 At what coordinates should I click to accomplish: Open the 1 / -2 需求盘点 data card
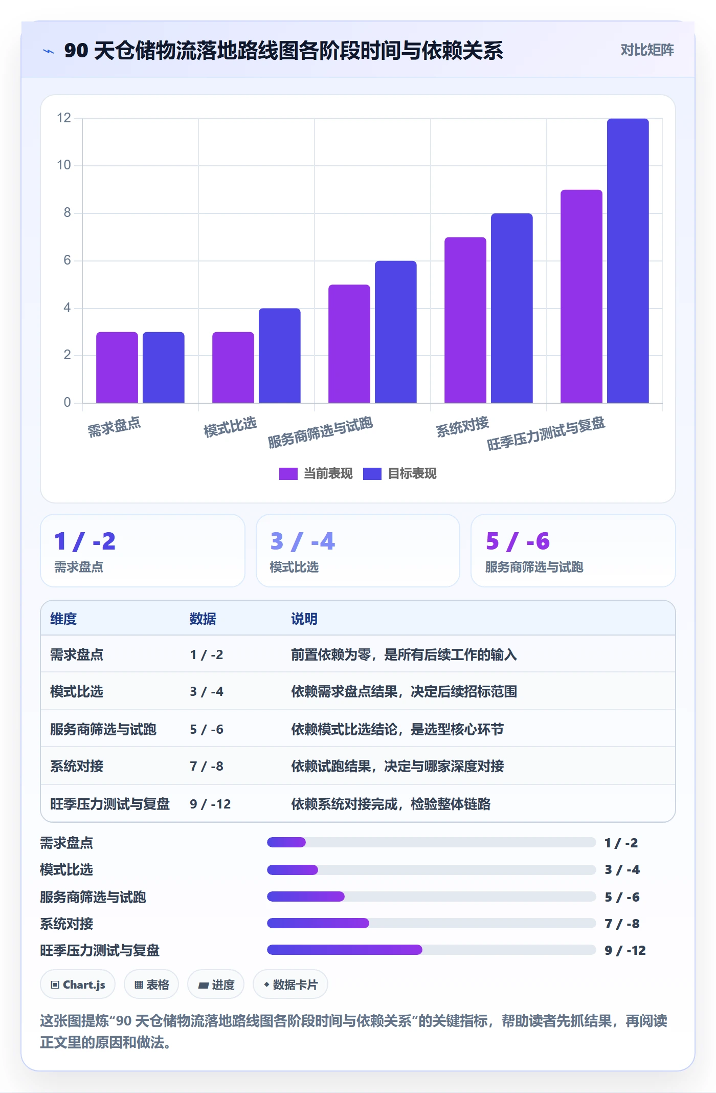pos(143,551)
